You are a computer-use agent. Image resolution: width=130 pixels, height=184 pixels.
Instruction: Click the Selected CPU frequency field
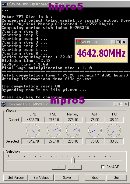point(33,141)
